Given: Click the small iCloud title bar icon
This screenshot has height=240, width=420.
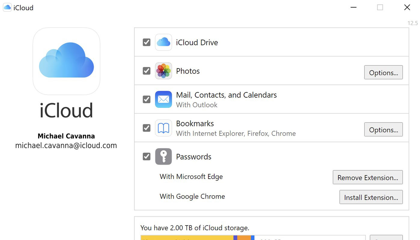Looking at the screenshot, I should (x=7, y=8).
